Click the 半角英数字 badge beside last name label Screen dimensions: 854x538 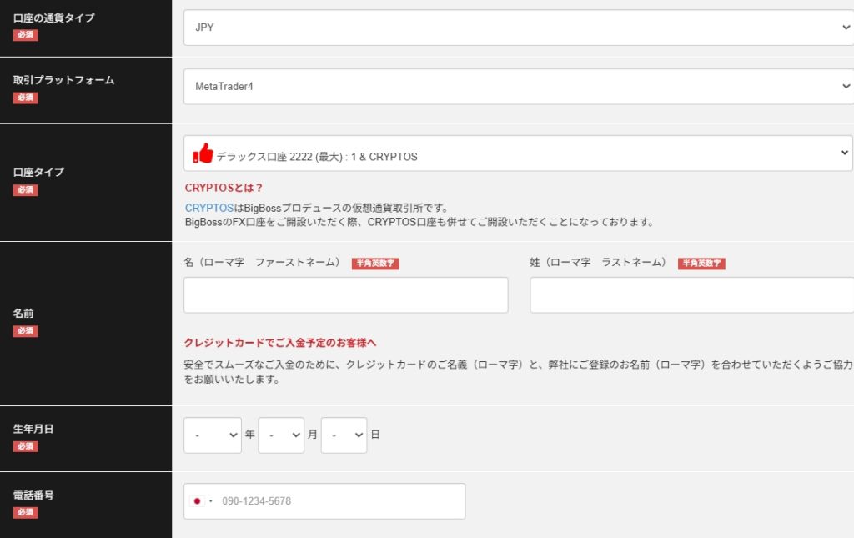click(701, 264)
